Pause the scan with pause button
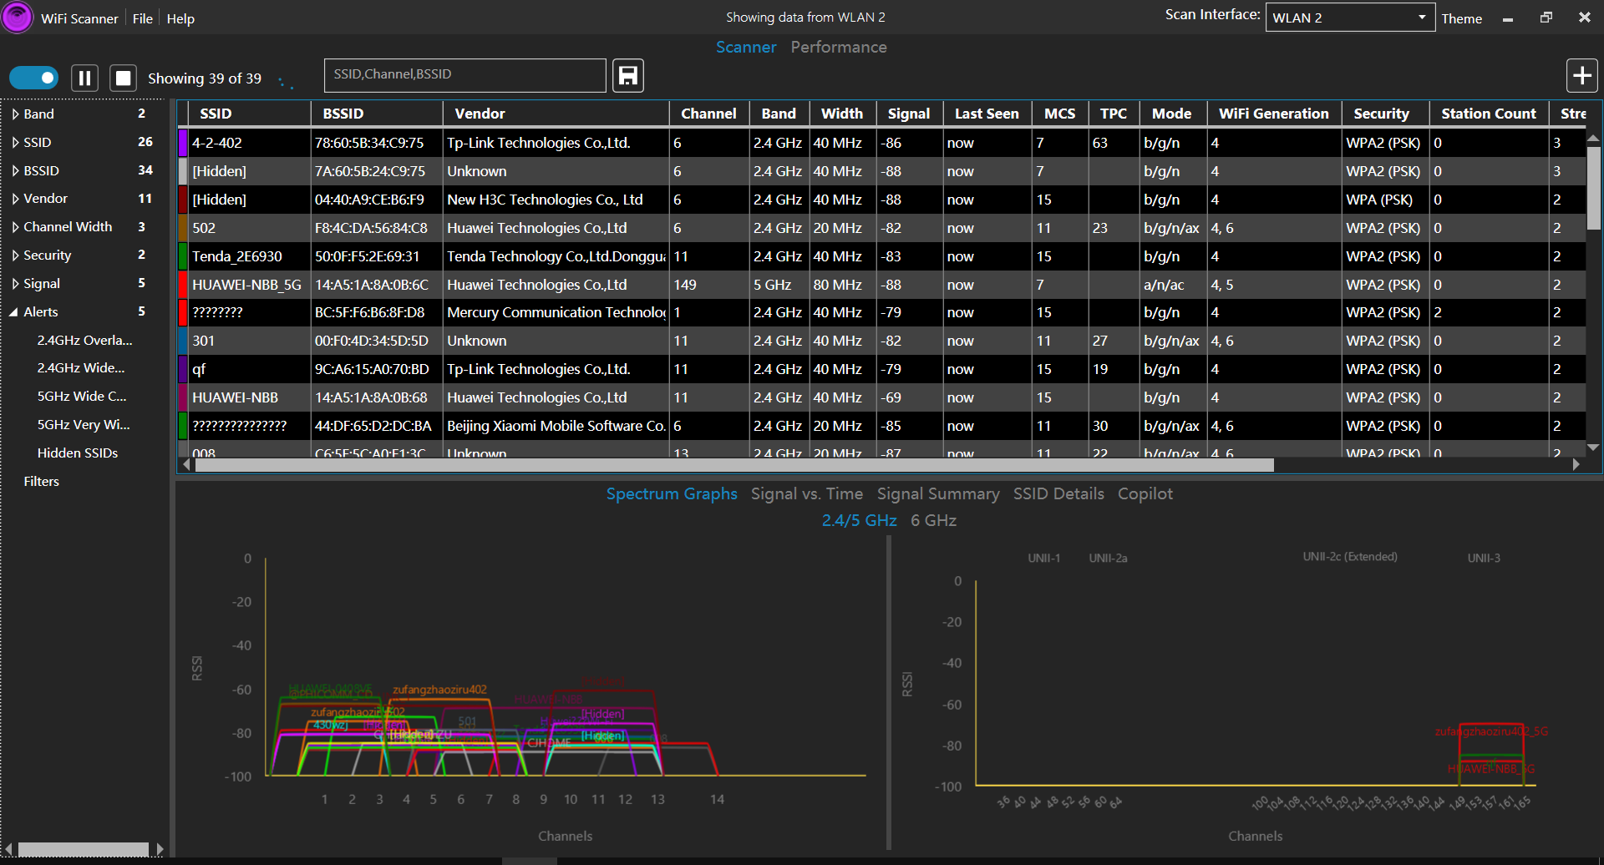The height and width of the screenshot is (865, 1604). [84, 78]
